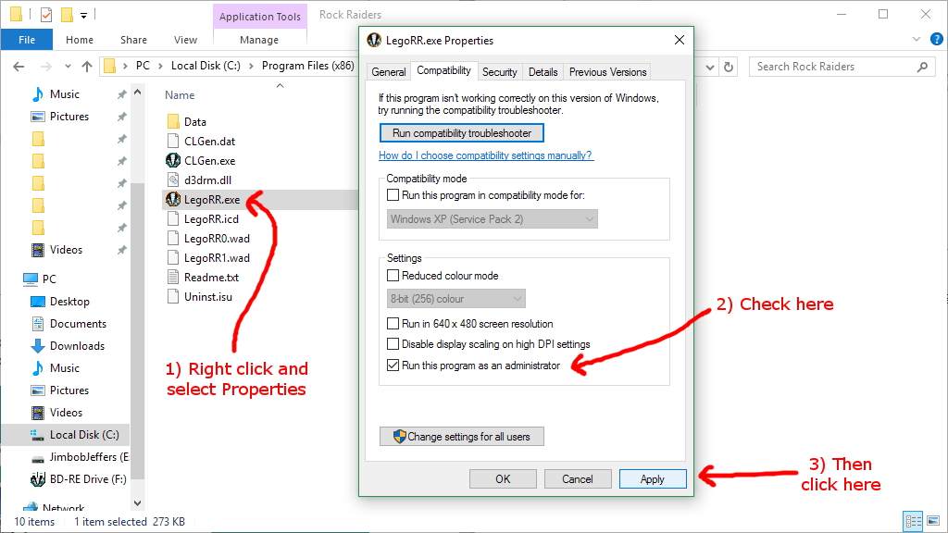Click Program Files (x86) breadcrumb
Viewport: 948px width, 533px height.
click(x=307, y=66)
